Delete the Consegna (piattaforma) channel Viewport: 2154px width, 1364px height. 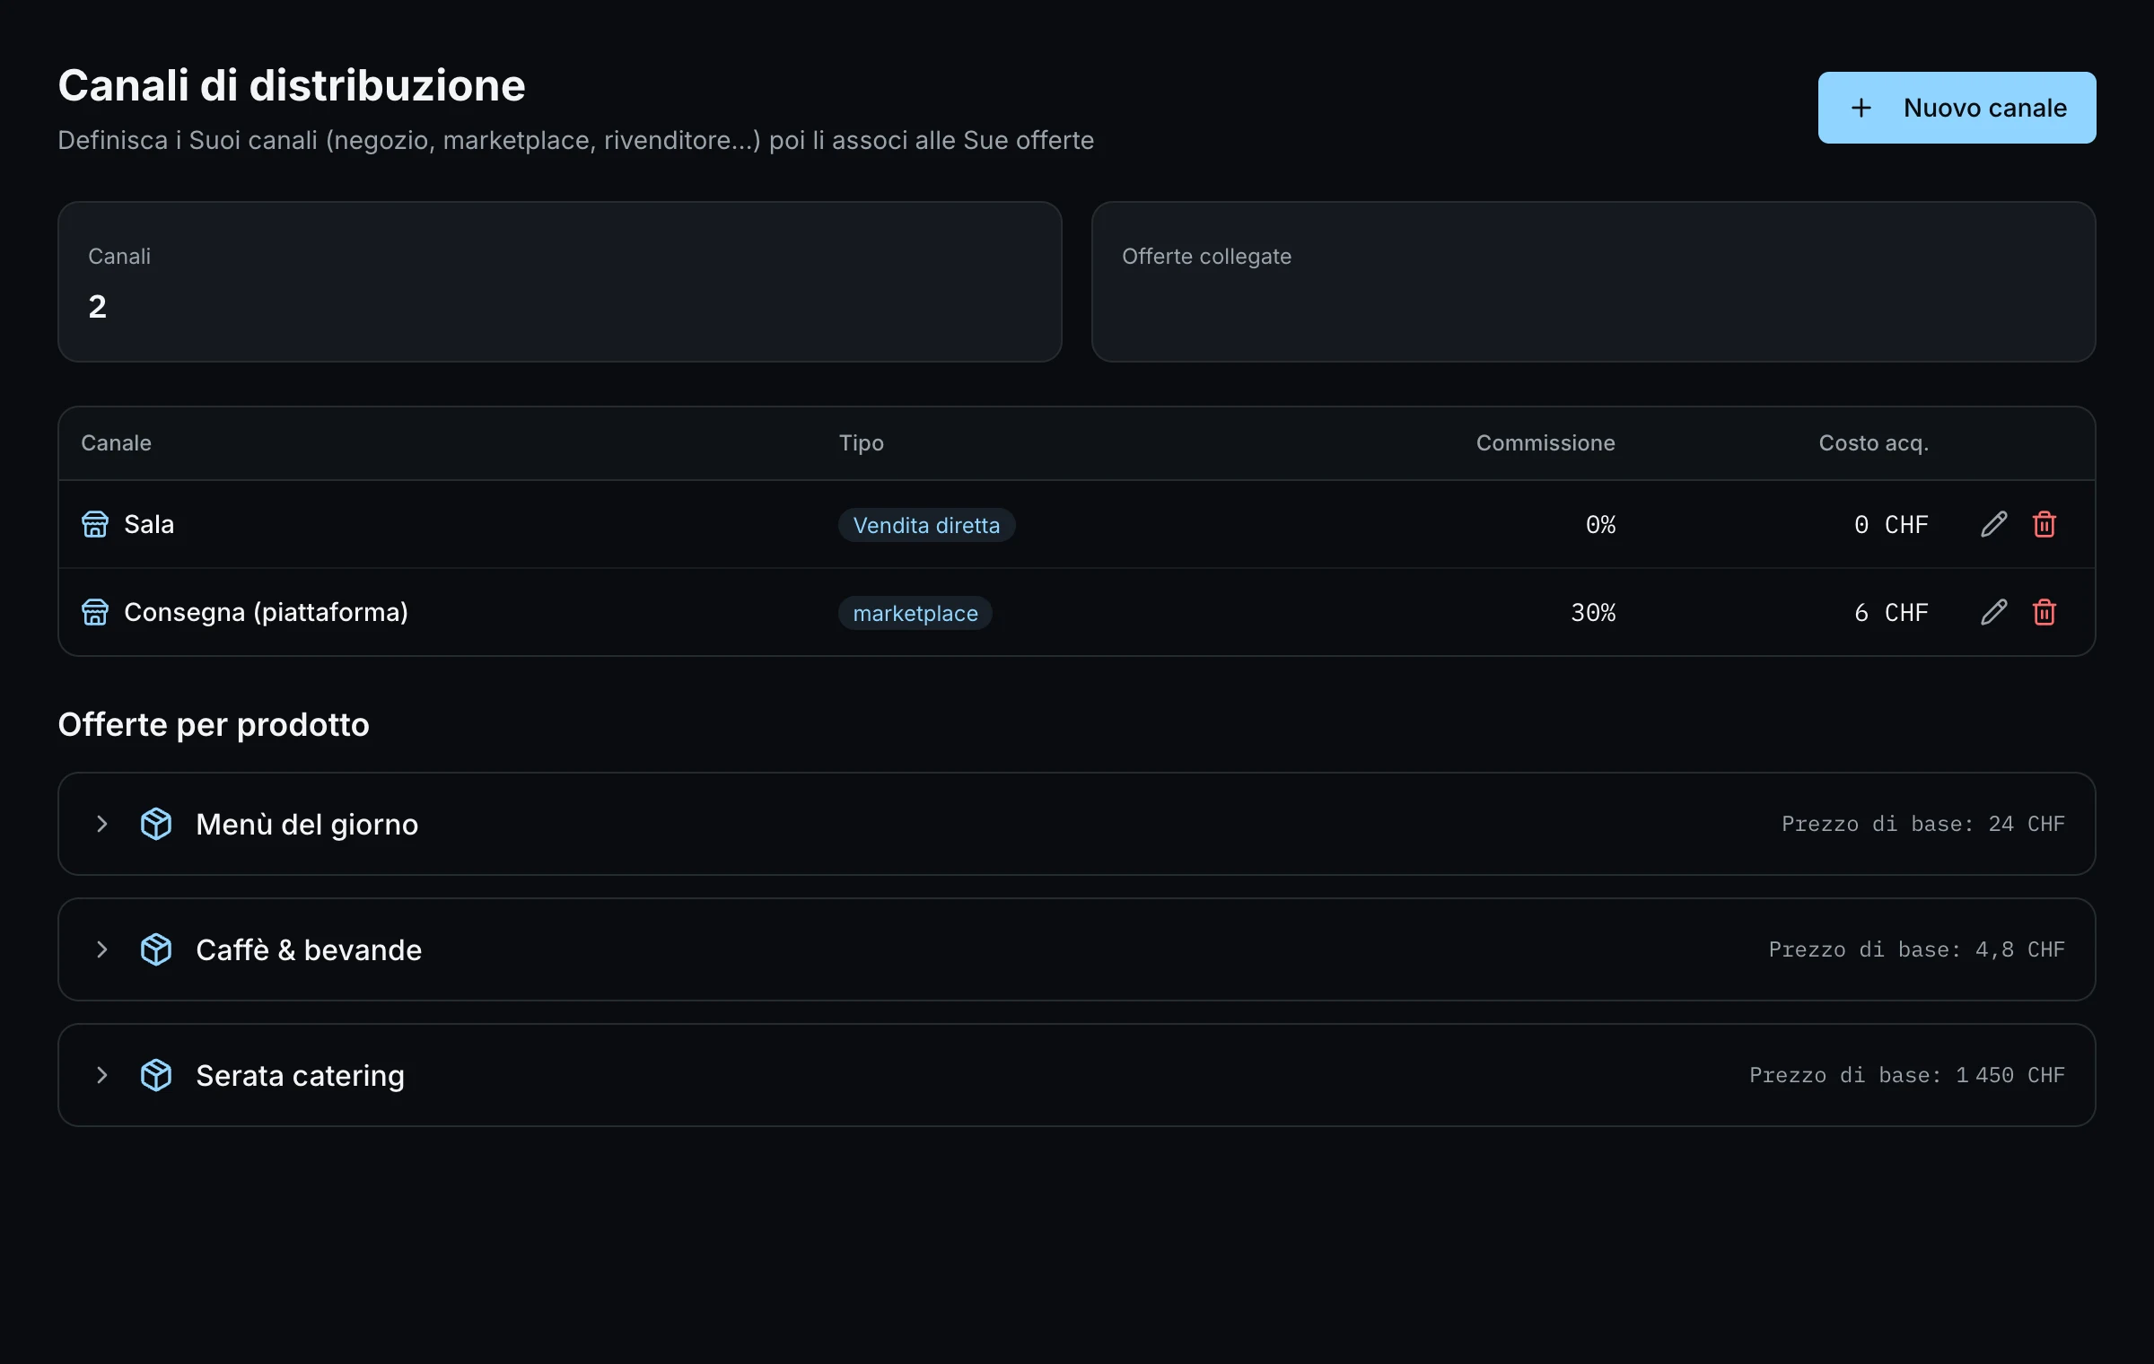coord(2045,612)
